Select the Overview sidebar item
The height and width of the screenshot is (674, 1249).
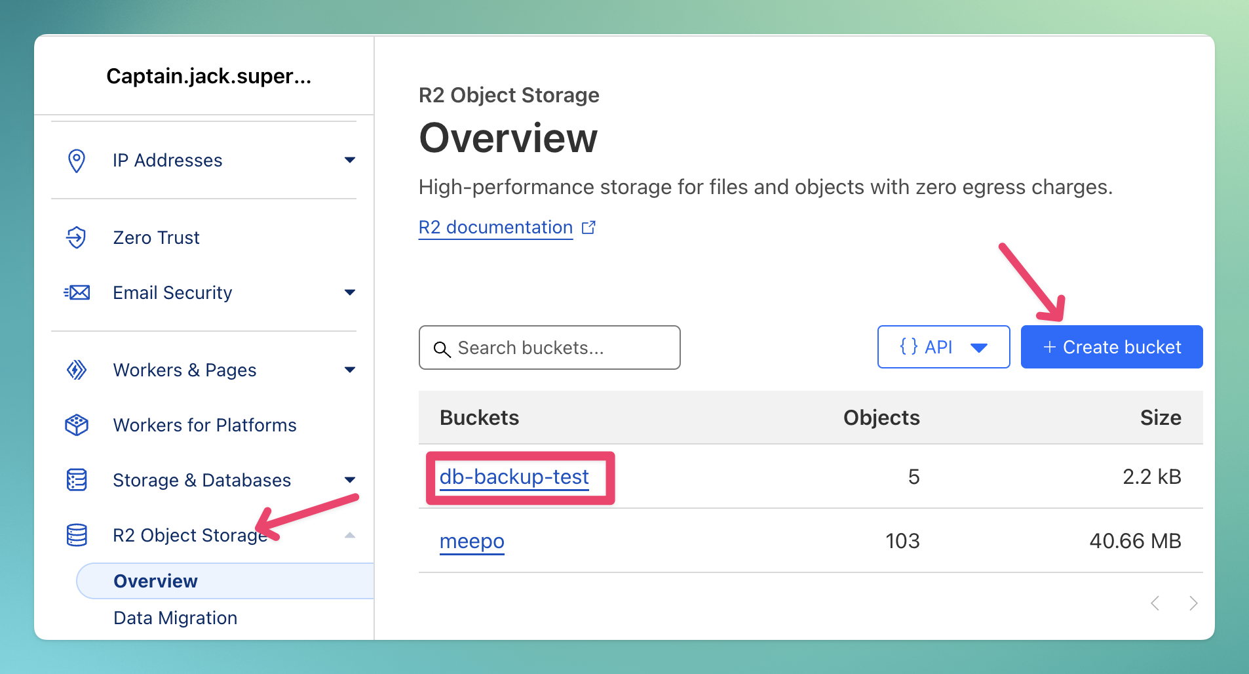tap(225, 581)
